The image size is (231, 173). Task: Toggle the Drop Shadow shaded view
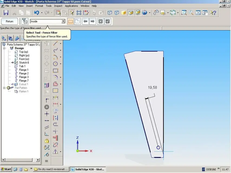pyautogui.click(x=138, y=13)
